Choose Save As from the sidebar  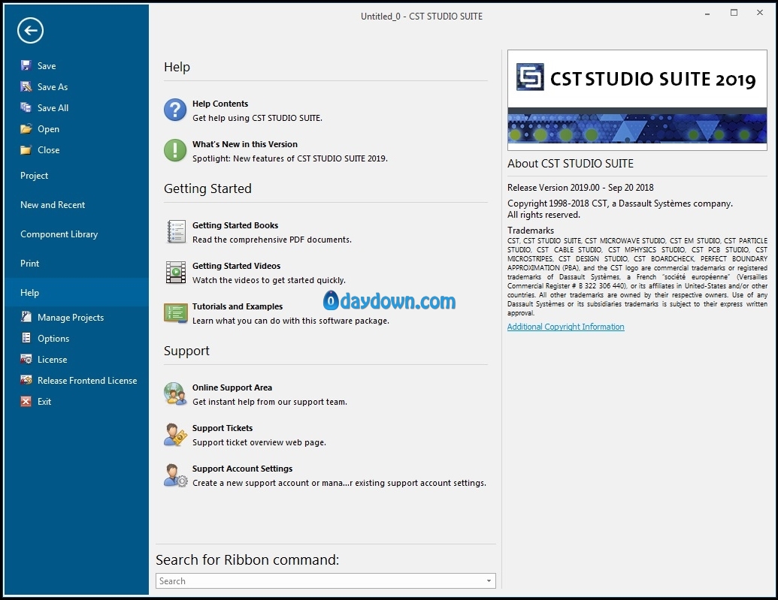(x=53, y=87)
